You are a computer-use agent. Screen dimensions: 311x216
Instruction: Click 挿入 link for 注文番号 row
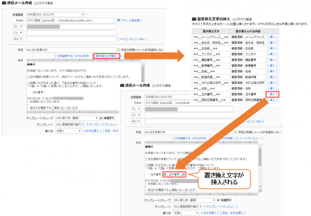(272, 94)
